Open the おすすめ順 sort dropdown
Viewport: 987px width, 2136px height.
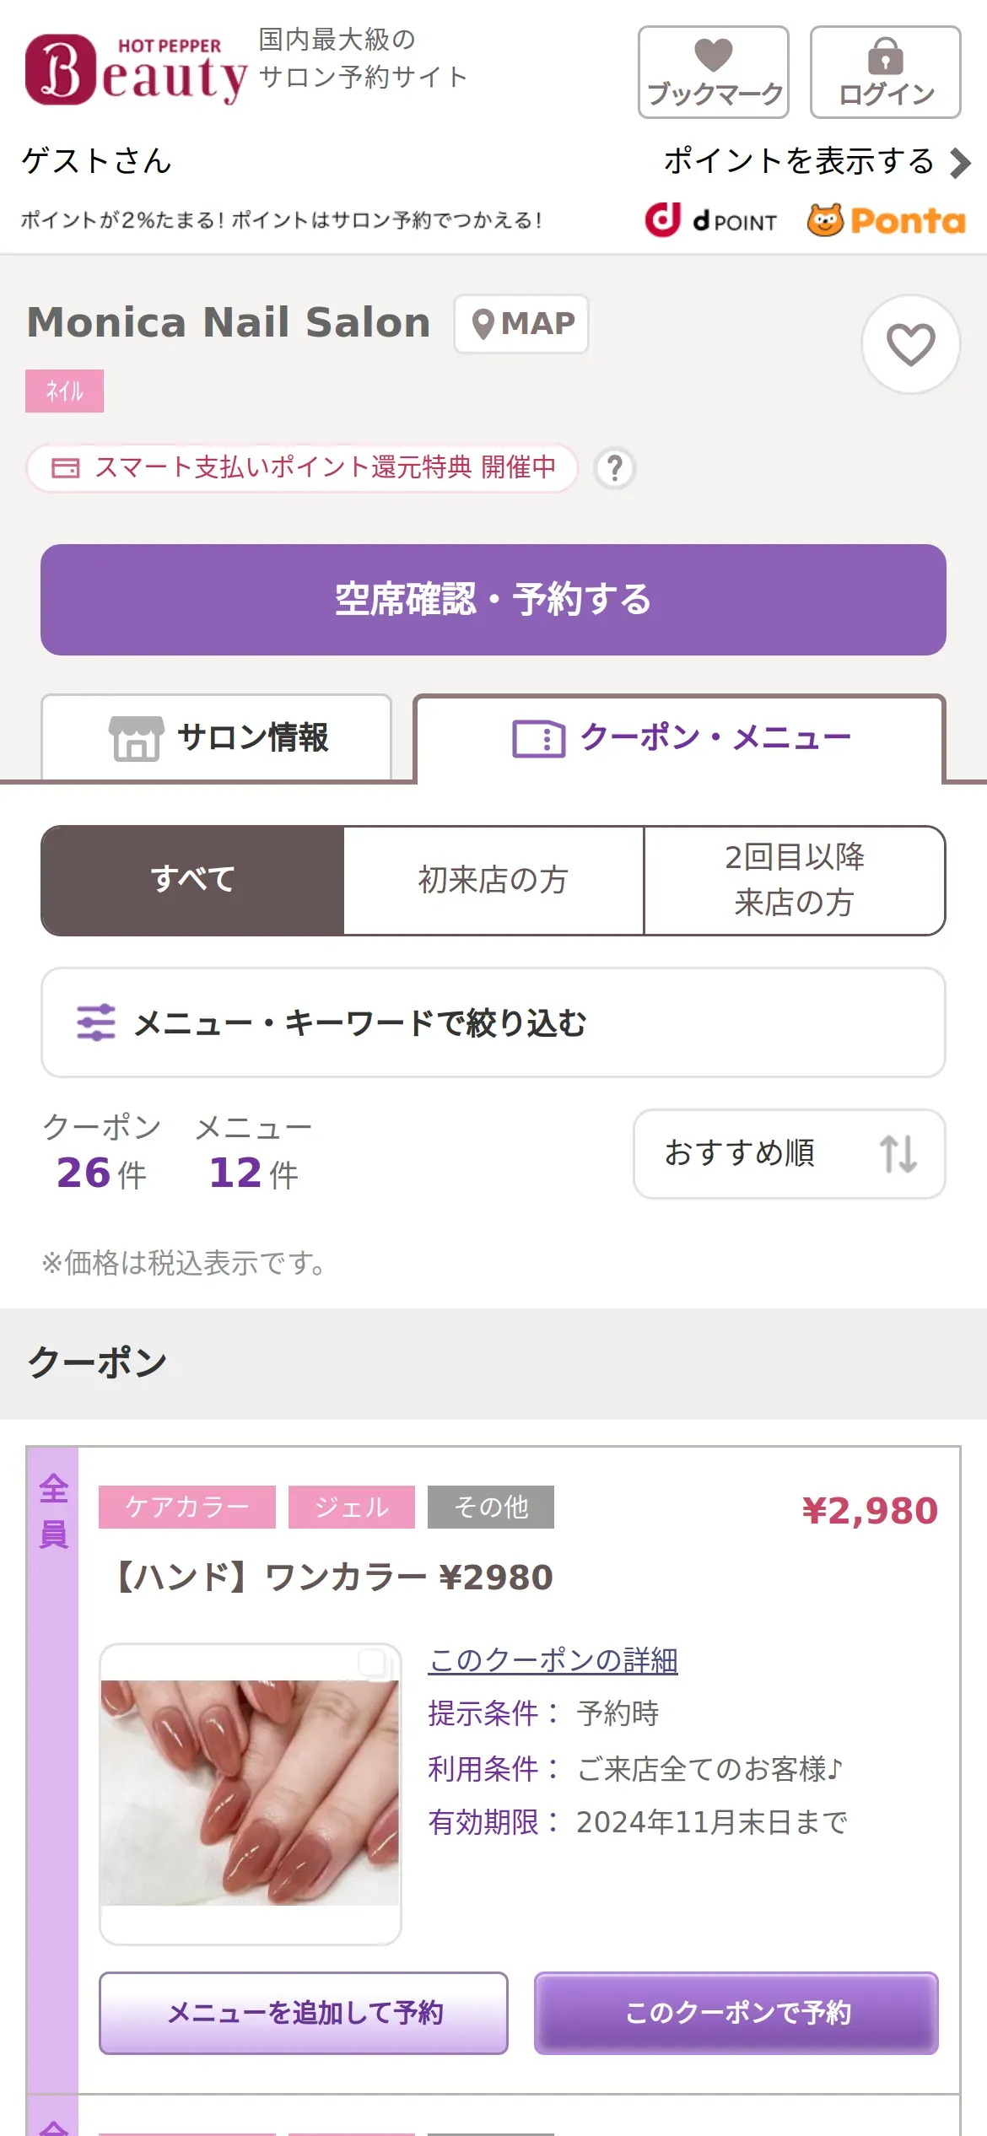[x=789, y=1153]
